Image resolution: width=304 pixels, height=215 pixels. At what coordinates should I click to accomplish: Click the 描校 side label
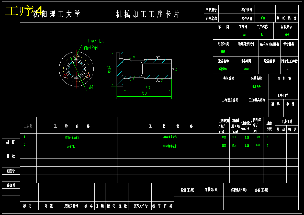(10, 156)
